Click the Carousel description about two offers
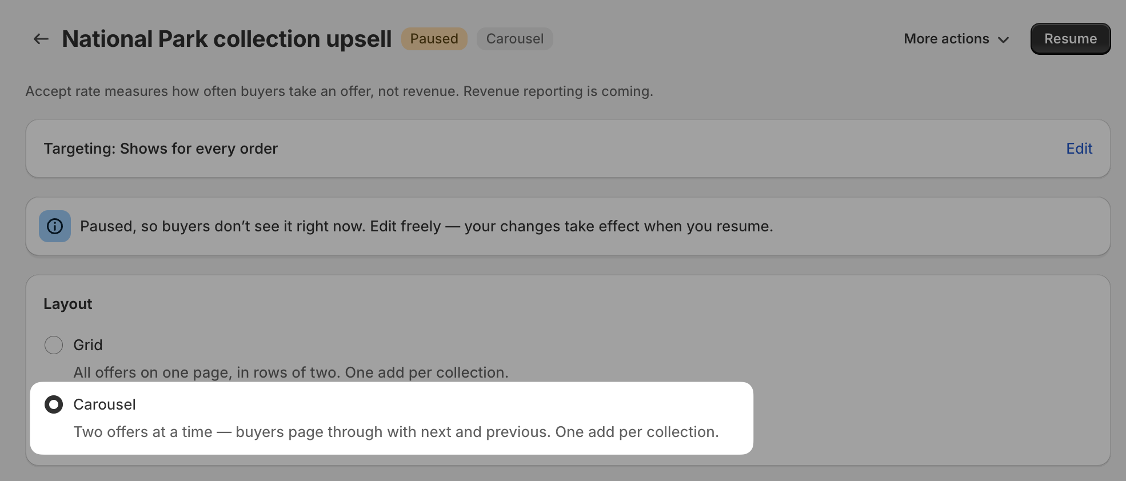The height and width of the screenshot is (481, 1126). tap(396, 432)
